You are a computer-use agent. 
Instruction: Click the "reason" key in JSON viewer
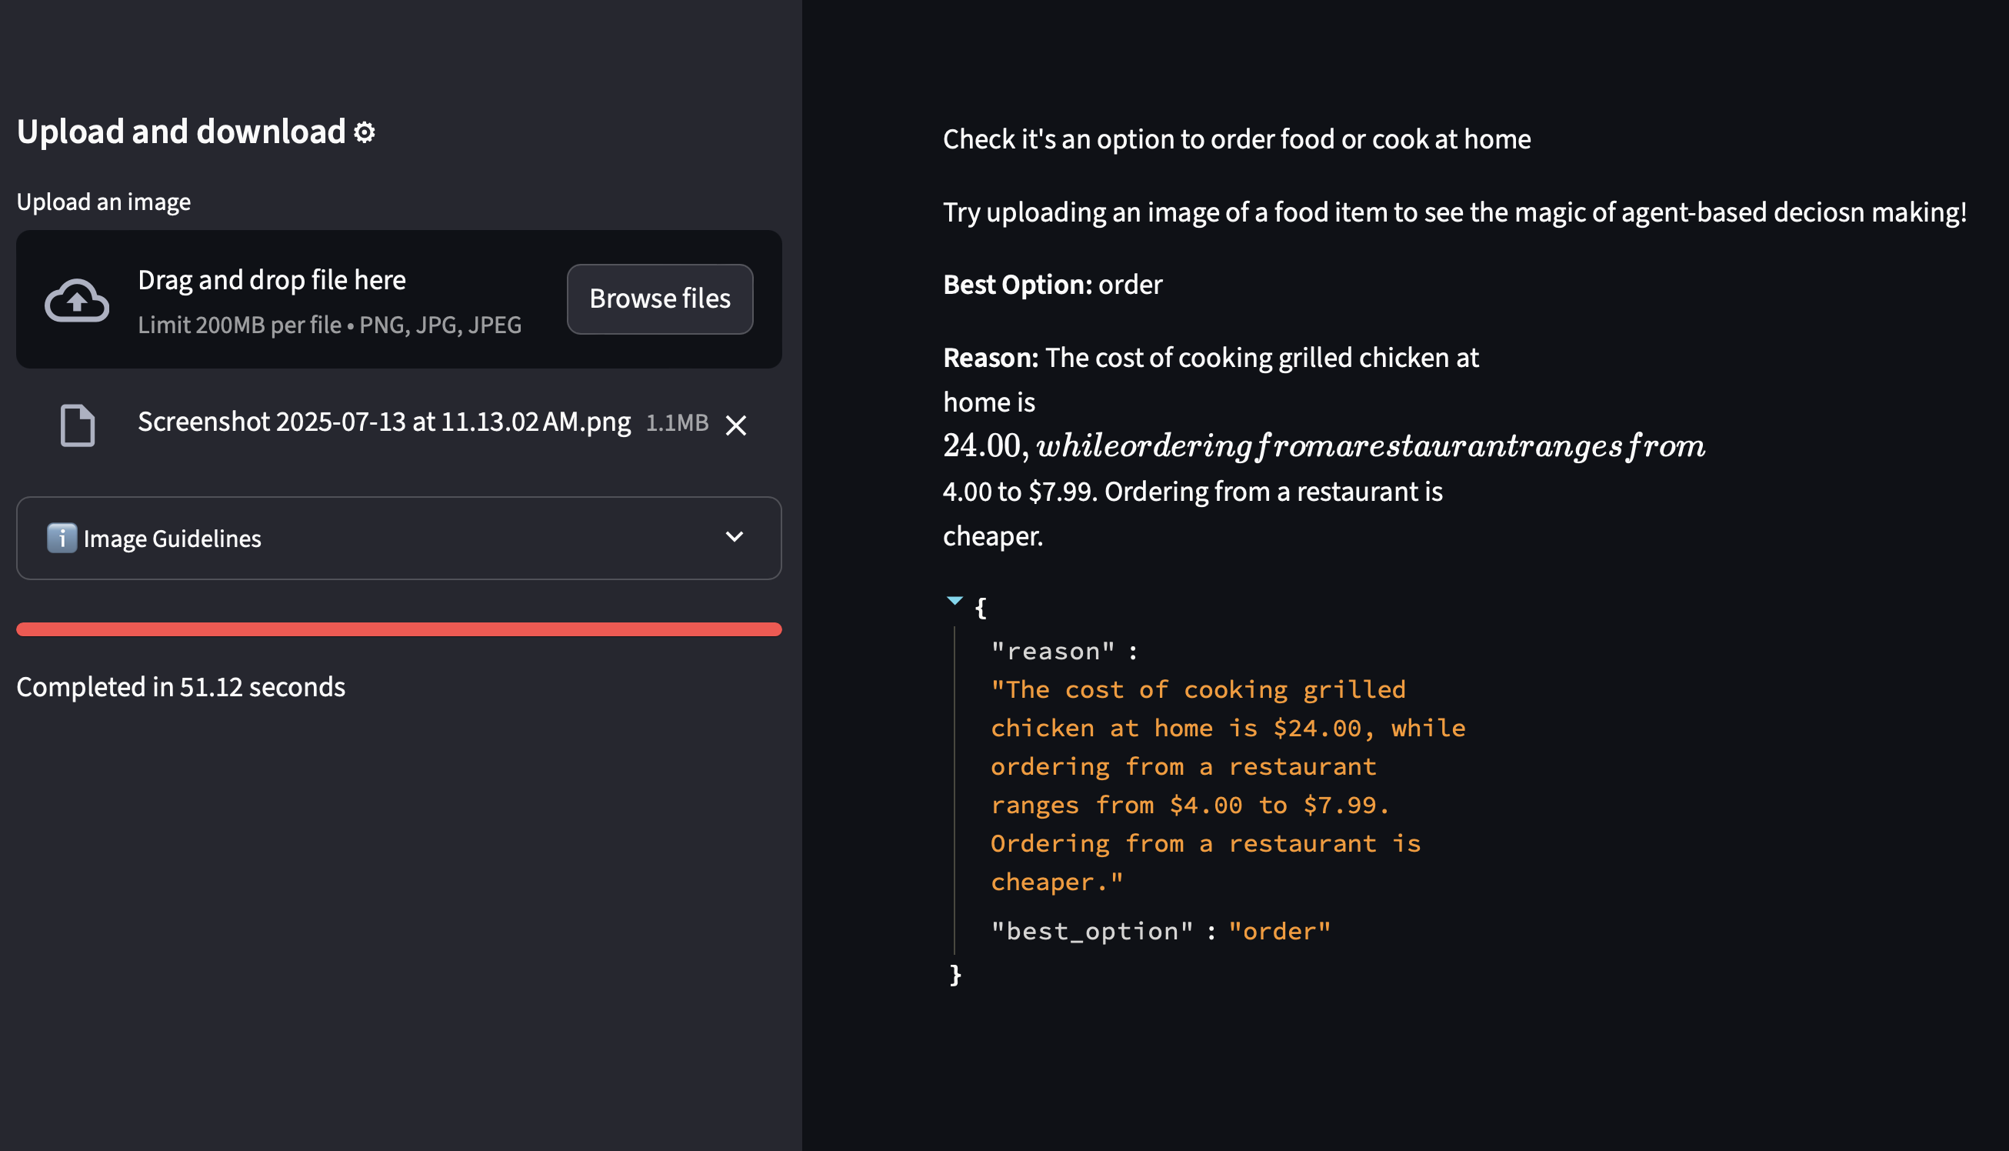pyautogui.click(x=1052, y=652)
